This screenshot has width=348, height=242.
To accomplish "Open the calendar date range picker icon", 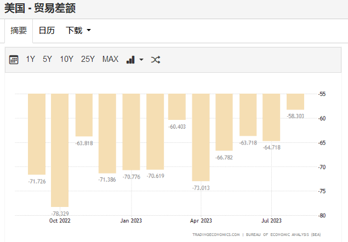I will (14, 60).
